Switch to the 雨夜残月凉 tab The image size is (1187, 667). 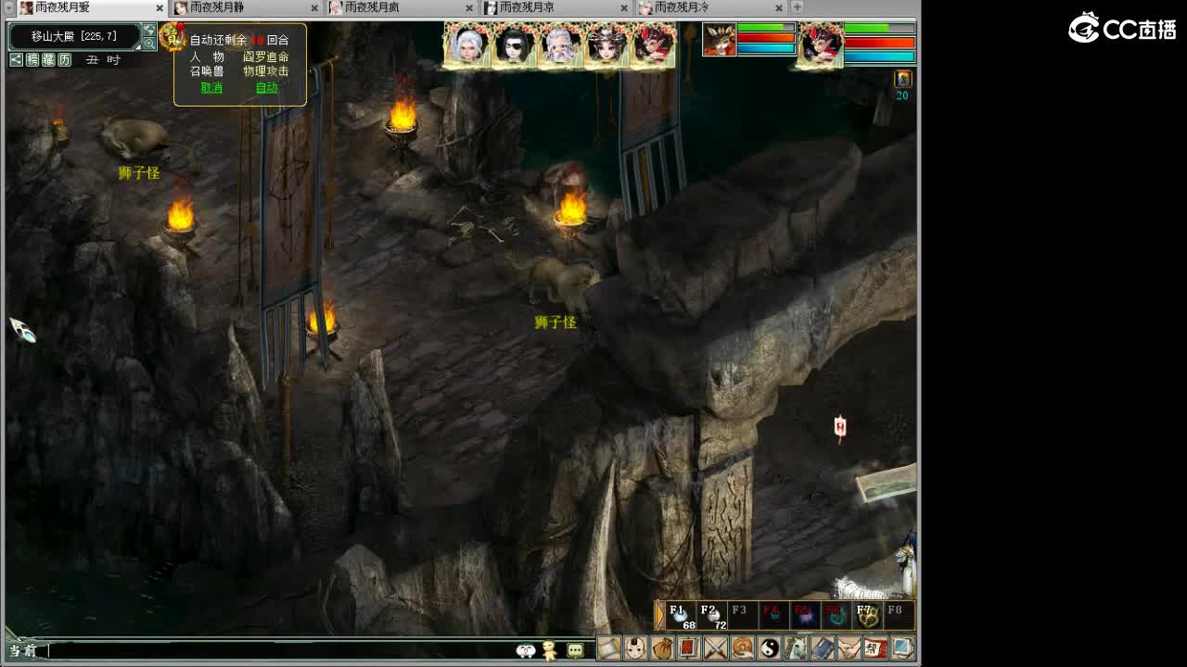555,7
